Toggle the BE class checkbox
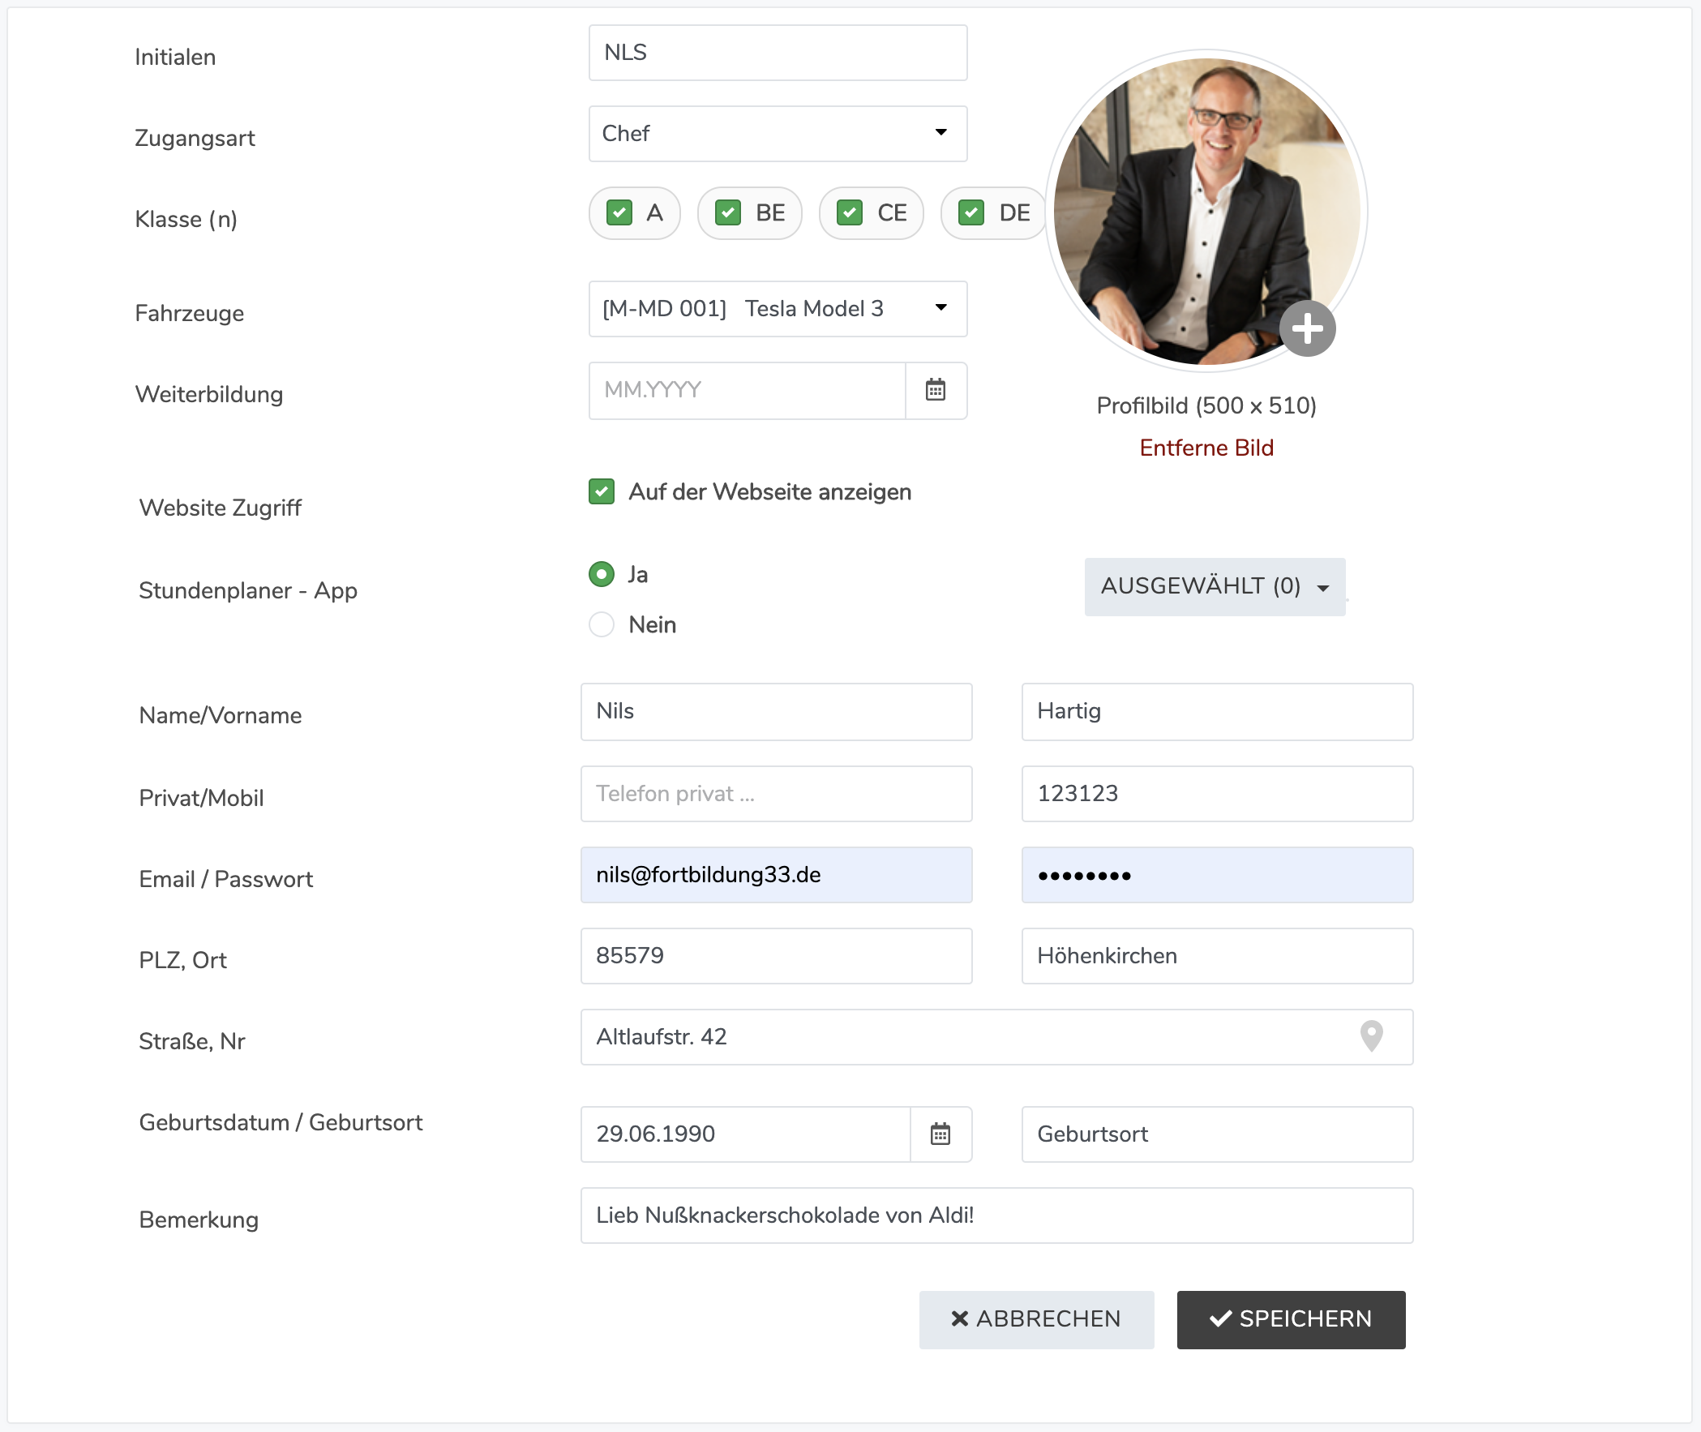The height and width of the screenshot is (1432, 1701). click(728, 212)
